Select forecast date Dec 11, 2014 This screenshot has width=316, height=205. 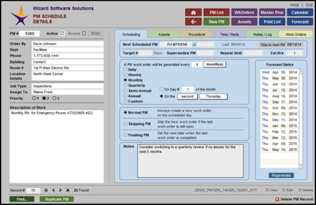coord(279,120)
